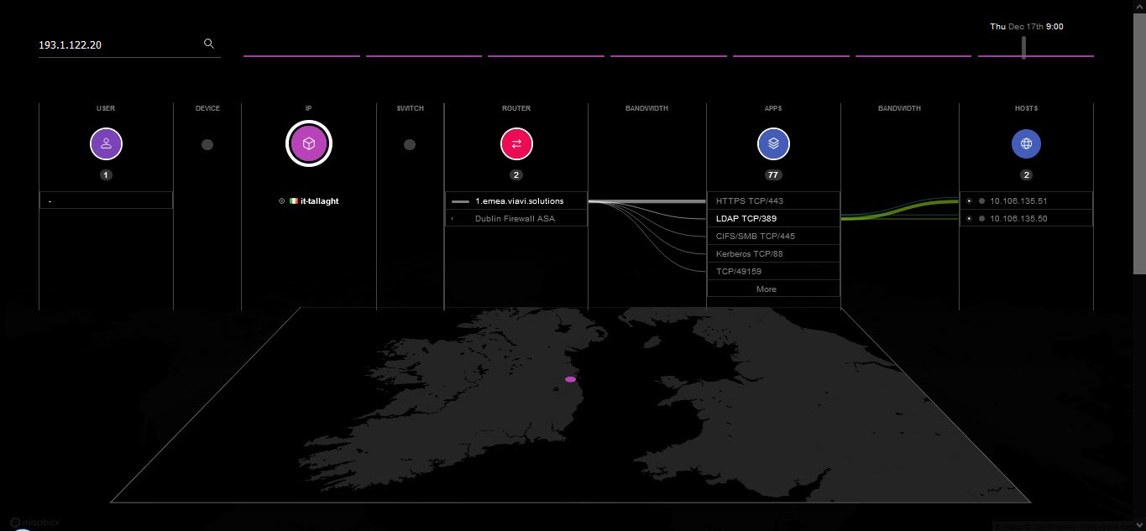The image size is (1146, 531).
Task: Expand the apps list with More
Action: pos(766,289)
